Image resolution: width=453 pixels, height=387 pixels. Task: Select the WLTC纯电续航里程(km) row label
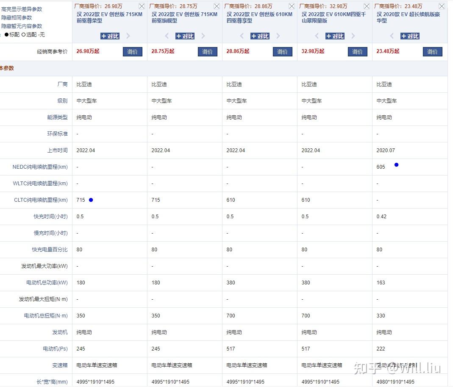(x=40, y=183)
